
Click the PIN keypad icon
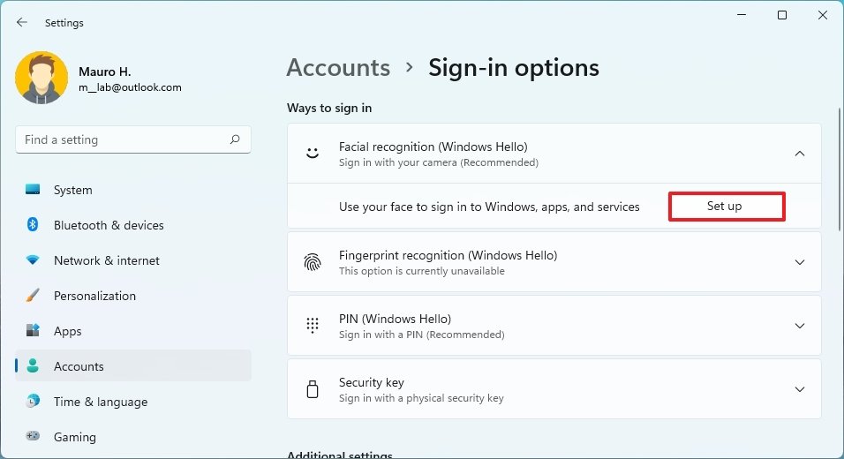click(x=313, y=326)
